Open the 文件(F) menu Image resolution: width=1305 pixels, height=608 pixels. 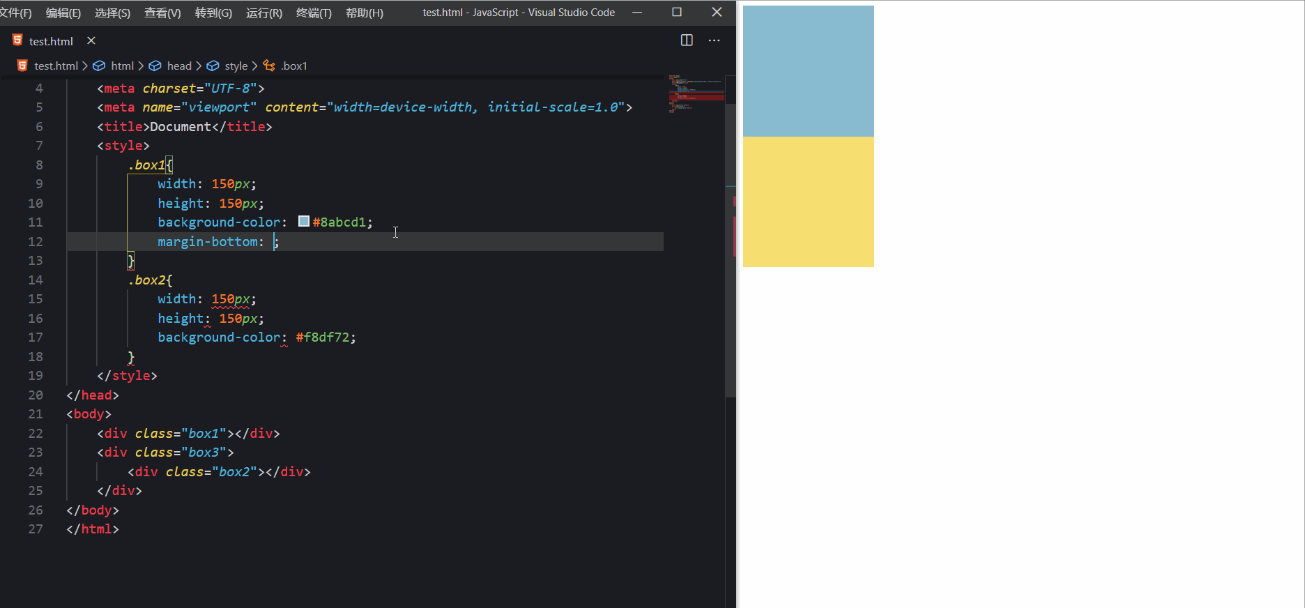tap(15, 13)
